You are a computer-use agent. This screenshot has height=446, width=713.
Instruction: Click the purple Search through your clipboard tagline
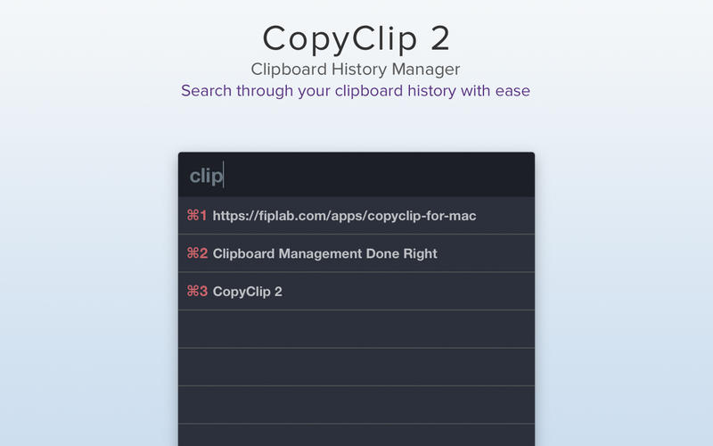[356, 91]
